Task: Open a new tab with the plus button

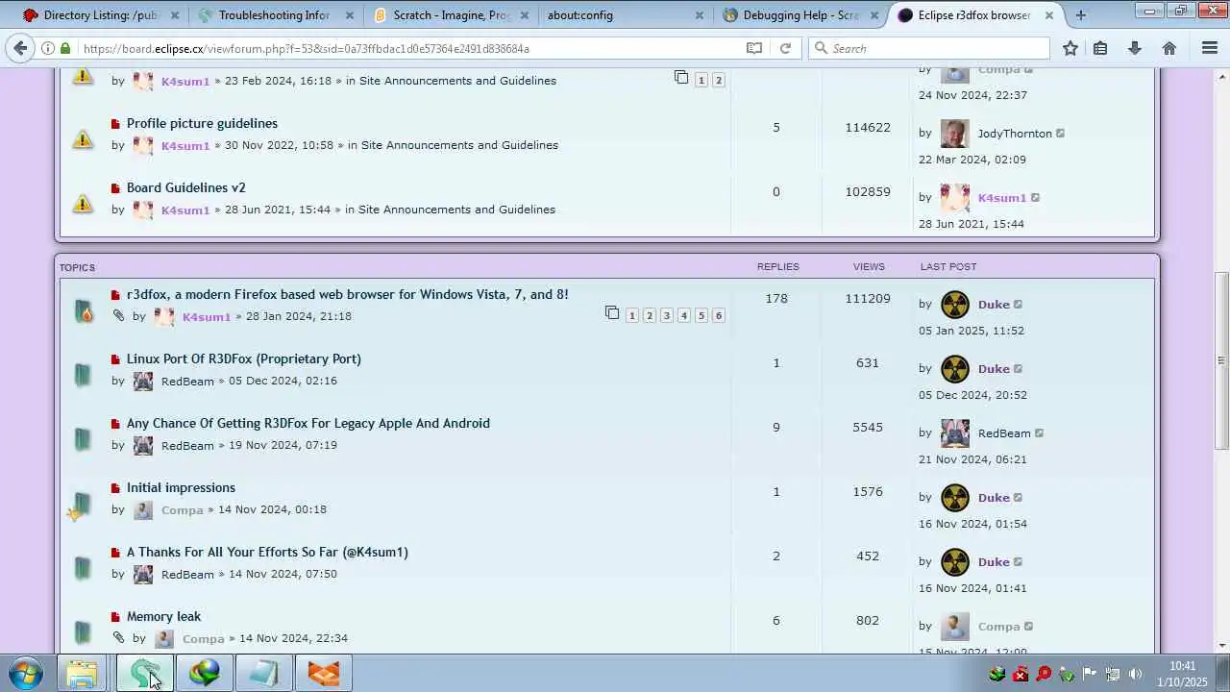Action: 1081,15
